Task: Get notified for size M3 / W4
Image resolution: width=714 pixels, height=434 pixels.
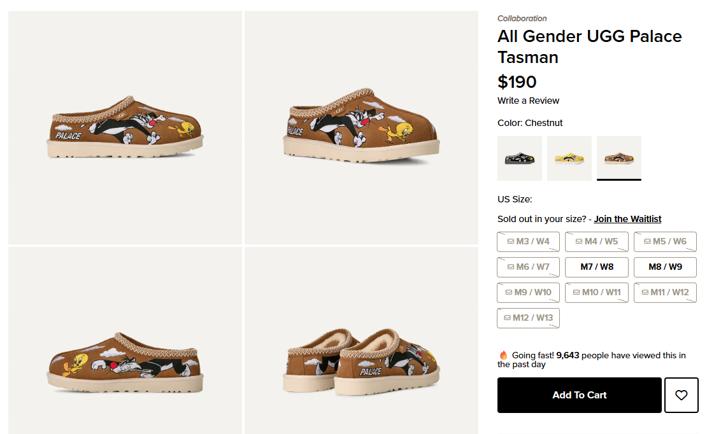Action: point(528,242)
